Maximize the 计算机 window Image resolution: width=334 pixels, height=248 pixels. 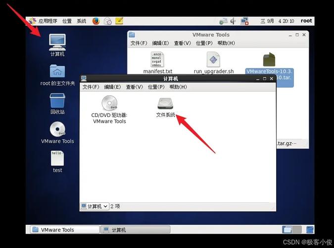pos(265,79)
